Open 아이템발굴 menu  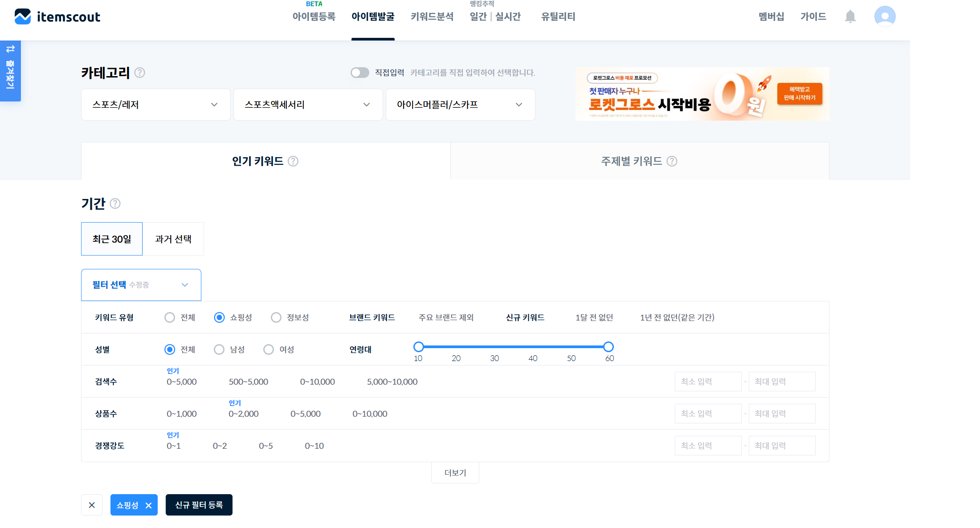click(x=373, y=16)
